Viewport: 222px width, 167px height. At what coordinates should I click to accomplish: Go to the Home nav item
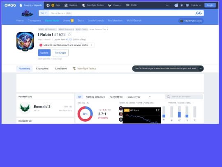coord(20,21)
